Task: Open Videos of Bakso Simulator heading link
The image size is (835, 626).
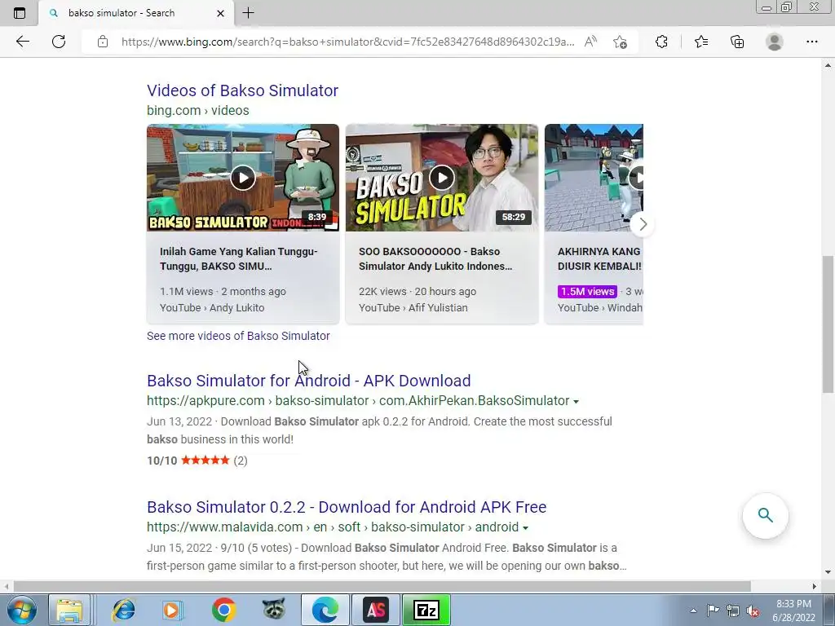Action: coord(242,90)
